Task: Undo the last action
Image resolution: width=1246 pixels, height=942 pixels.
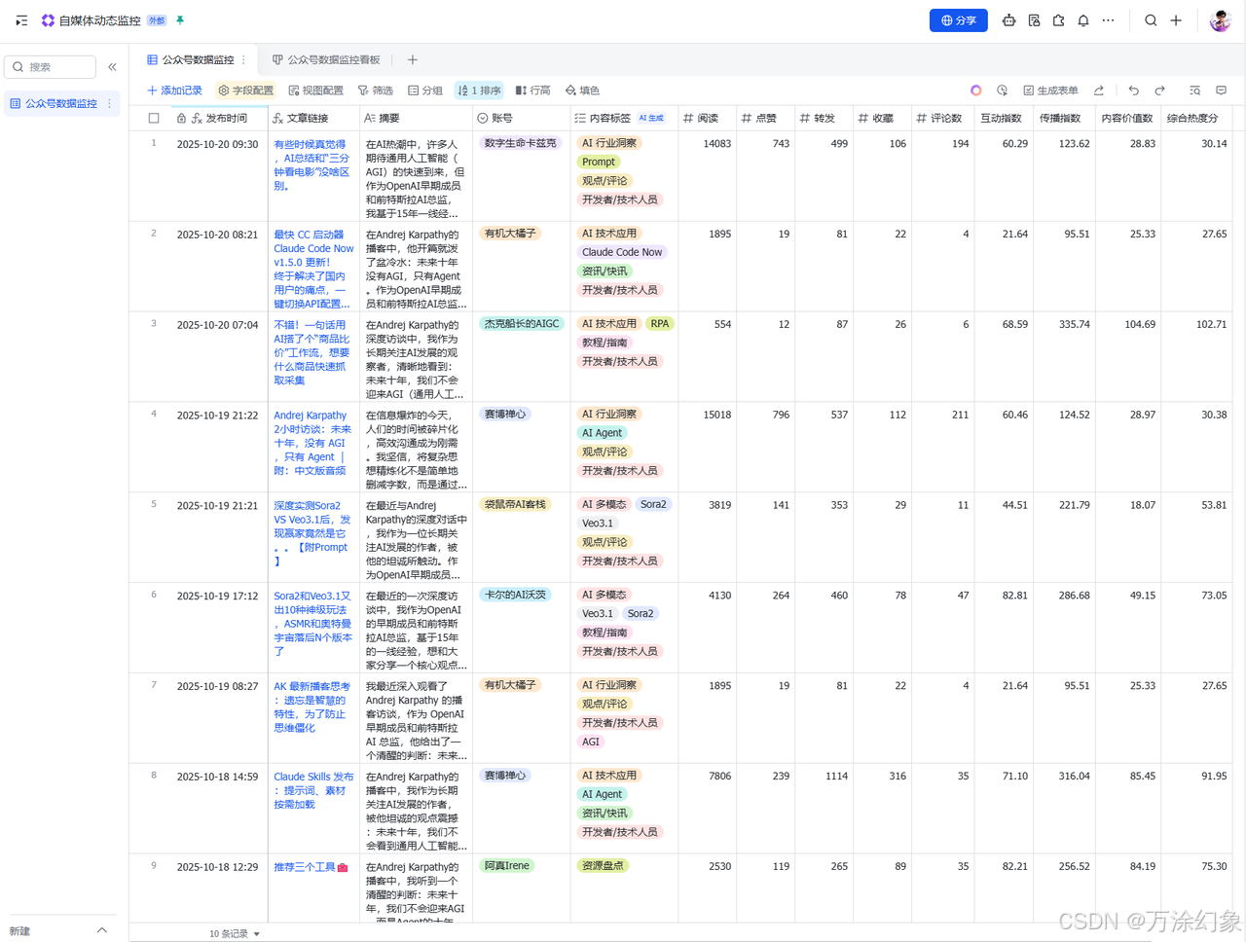Action: pos(1134,91)
